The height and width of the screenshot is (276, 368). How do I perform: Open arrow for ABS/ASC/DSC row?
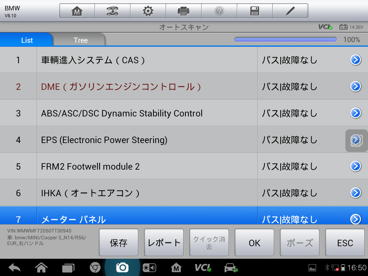pyautogui.click(x=355, y=113)
